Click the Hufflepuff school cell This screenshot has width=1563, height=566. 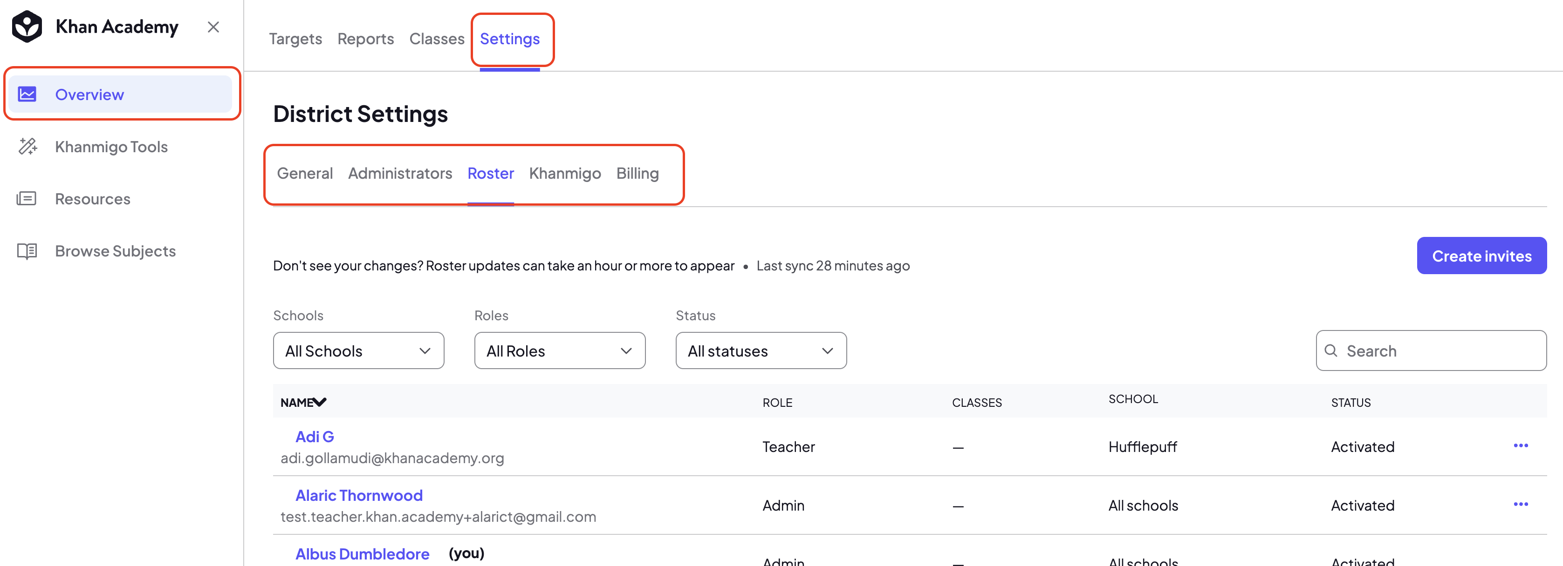1143,447
